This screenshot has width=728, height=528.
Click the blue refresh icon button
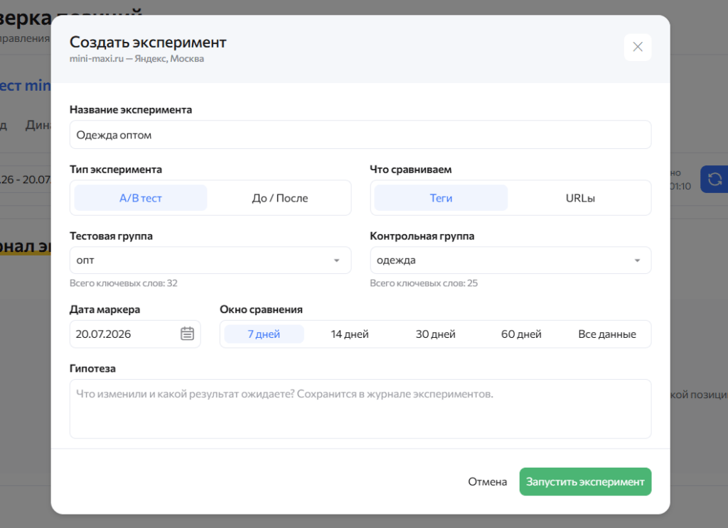[714, 179]
